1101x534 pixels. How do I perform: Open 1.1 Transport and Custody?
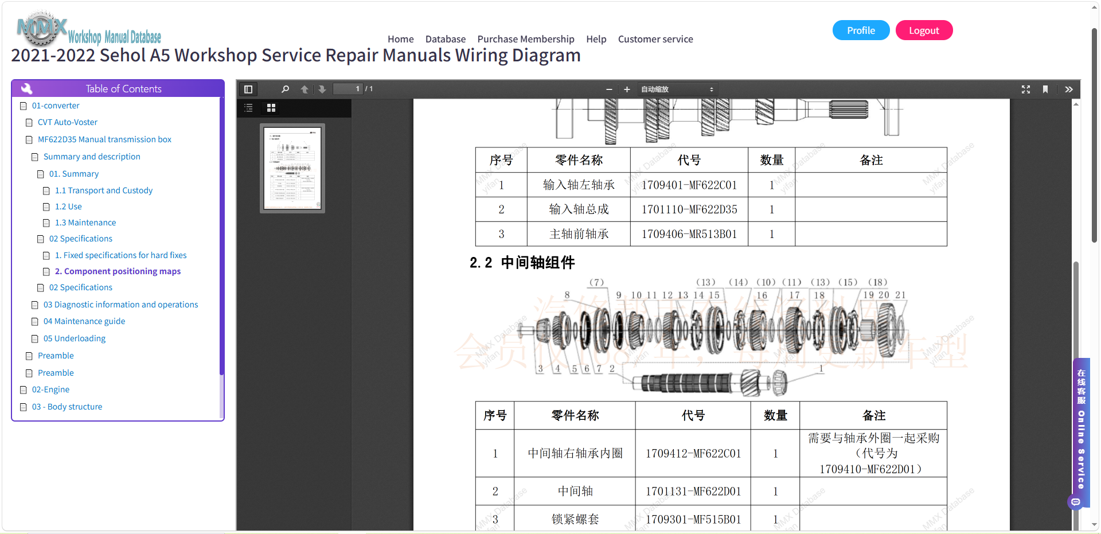pyautogui.click(x=104, y=190)
